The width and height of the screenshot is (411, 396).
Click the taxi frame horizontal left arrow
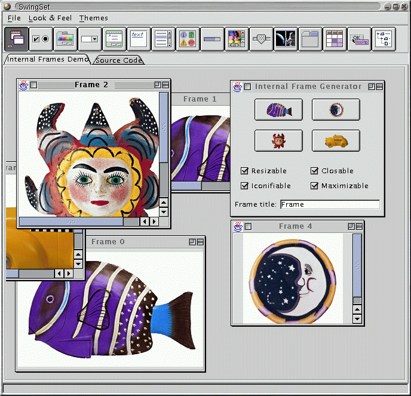[x=59, y=274]
